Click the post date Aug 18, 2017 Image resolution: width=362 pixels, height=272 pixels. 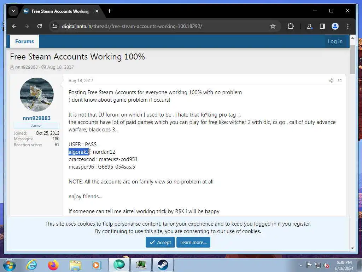click(81, 80)
